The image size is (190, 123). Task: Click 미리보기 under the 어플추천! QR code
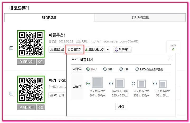pos(26,62)
